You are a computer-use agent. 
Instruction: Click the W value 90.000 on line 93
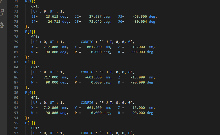point(52,113)
